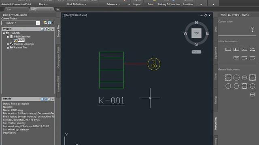The image size is (259, 145).
Task: Switch to Orthographic DWG side tab
Action: 58,57
